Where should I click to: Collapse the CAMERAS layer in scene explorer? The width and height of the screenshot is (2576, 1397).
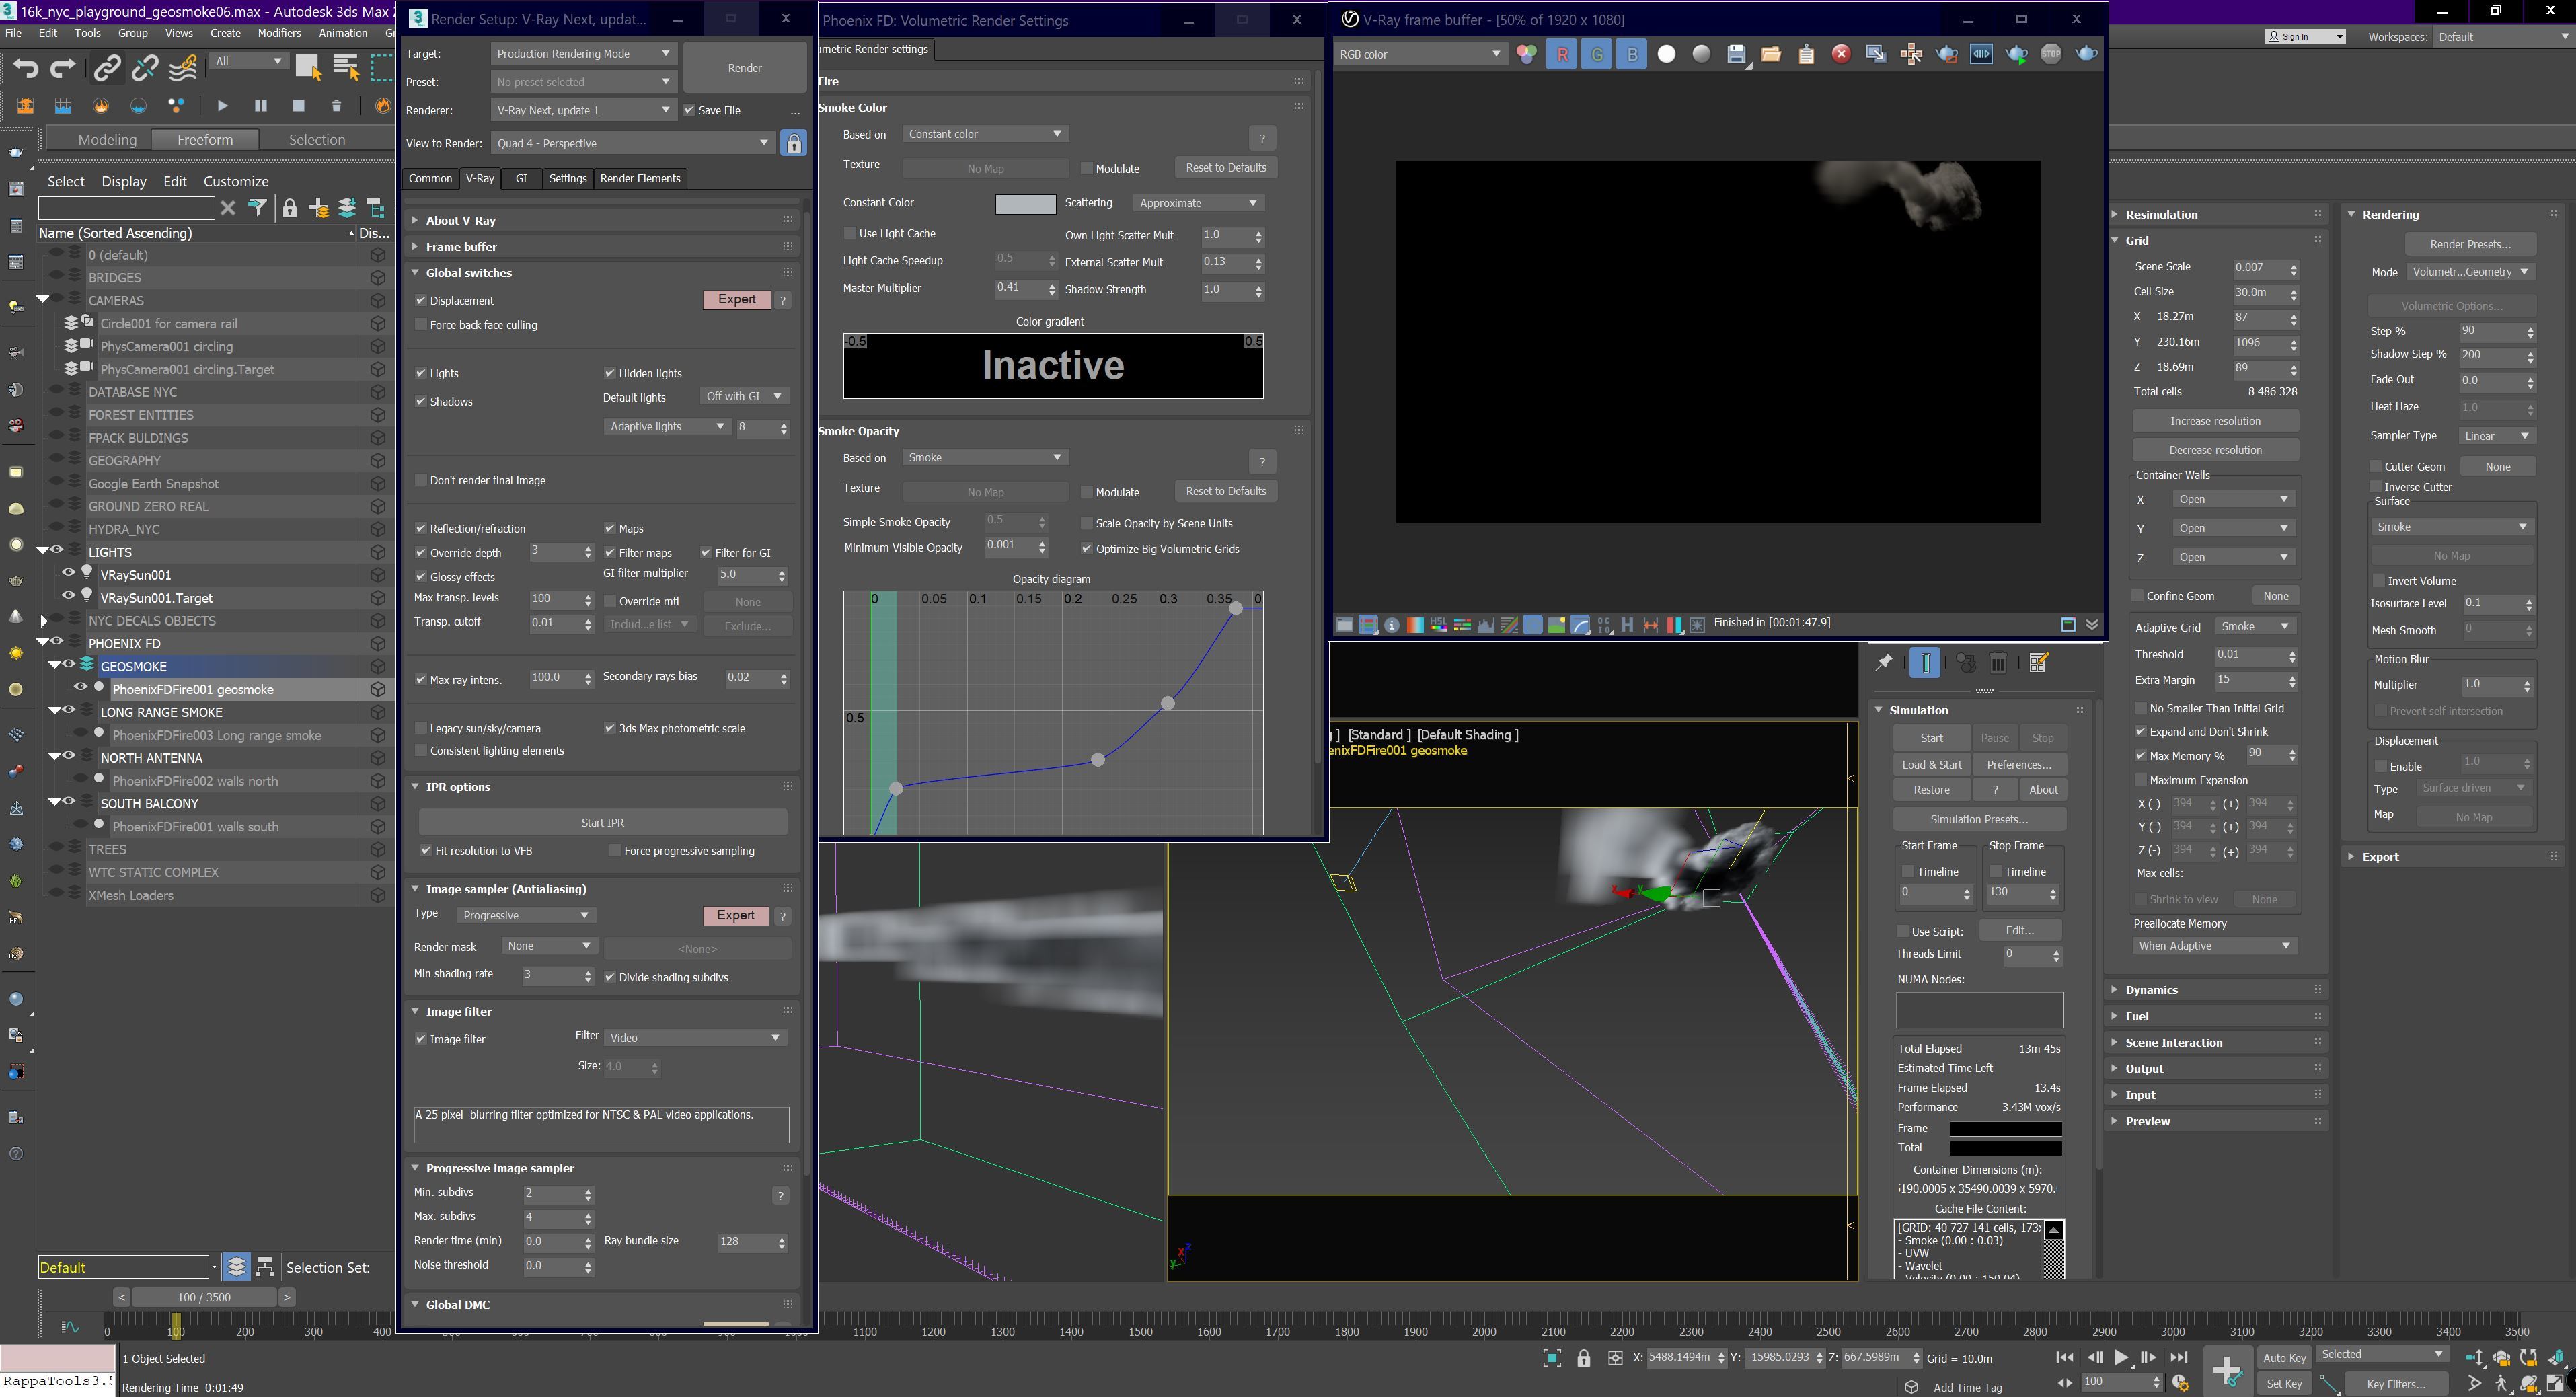pyautogui.click(x=43, y=299)
